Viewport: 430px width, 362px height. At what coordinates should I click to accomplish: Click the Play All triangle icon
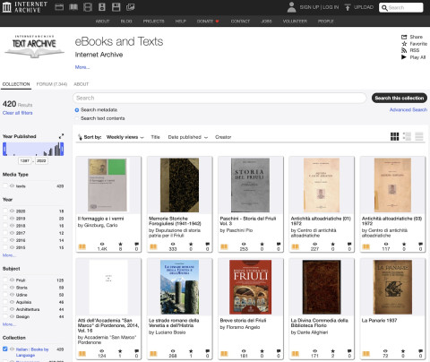click(404, 57)
